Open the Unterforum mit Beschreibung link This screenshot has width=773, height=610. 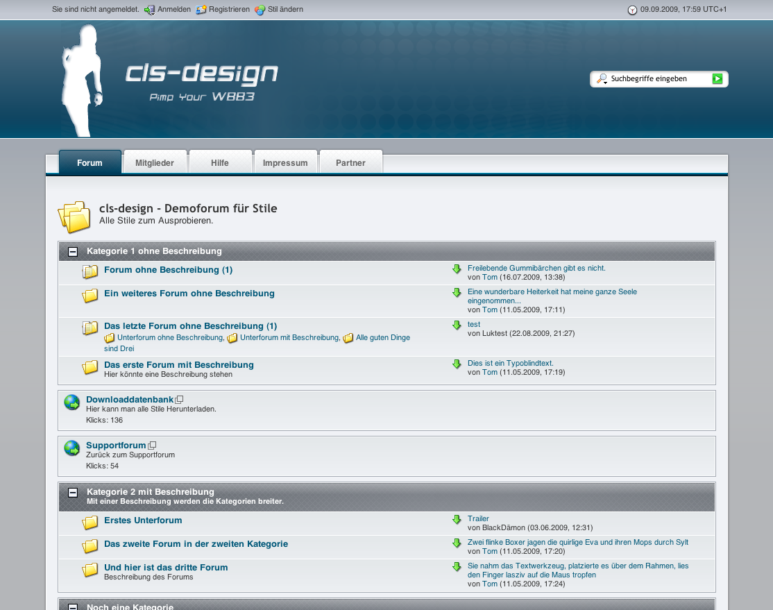pos(289,338)
